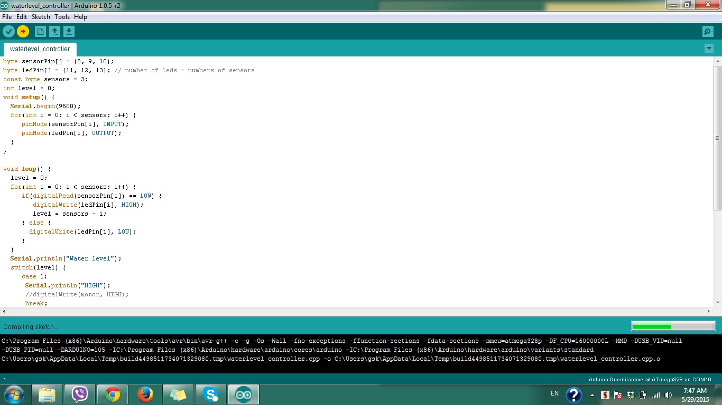Open the Sketch menu
722x405 pixels.
(x=41, y=17)
